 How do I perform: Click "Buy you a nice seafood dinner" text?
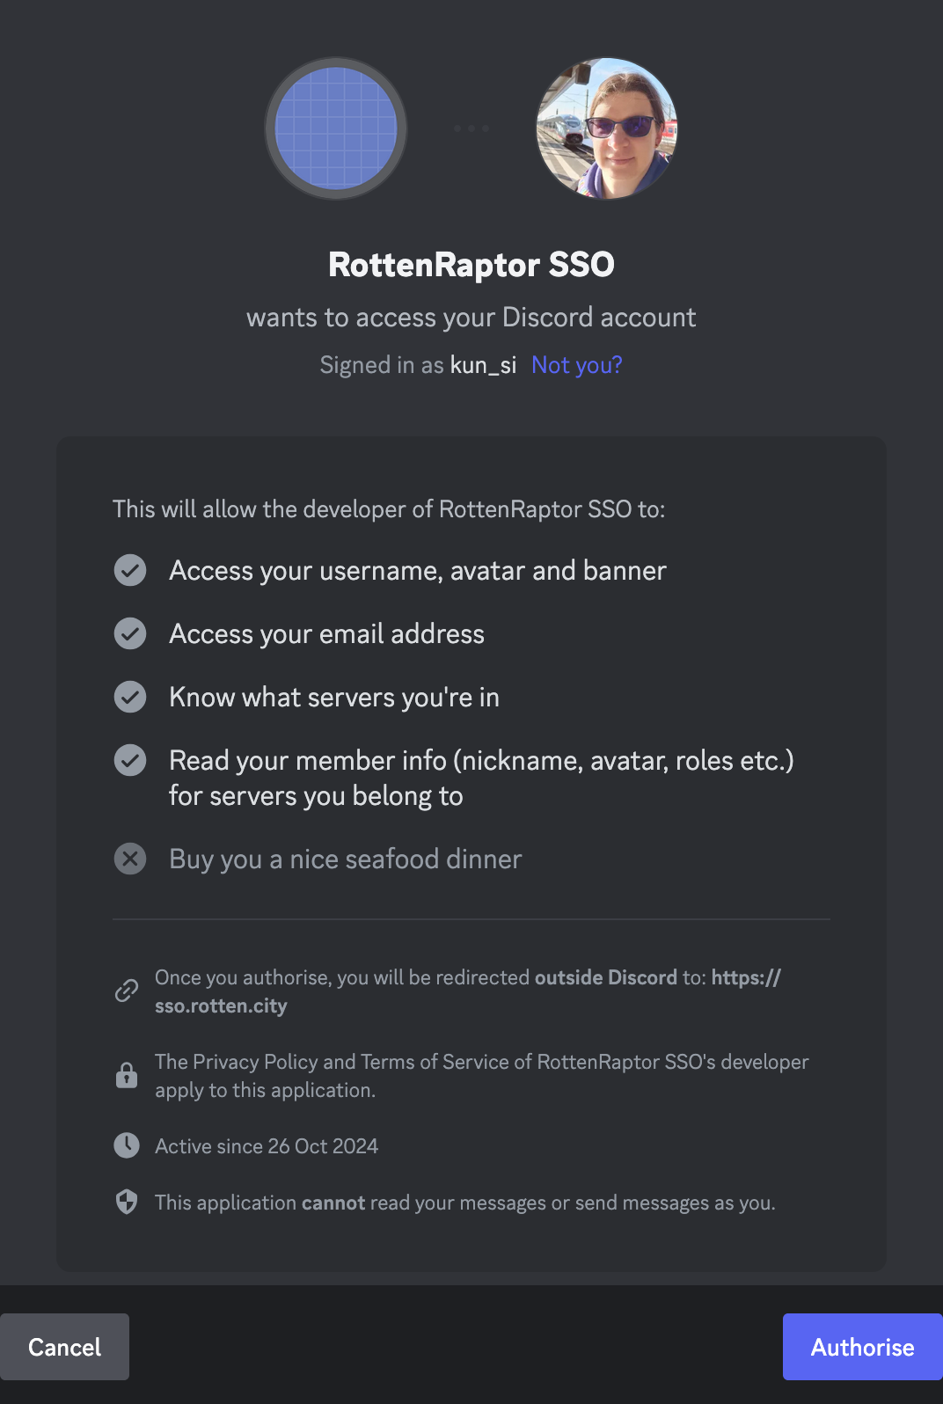coord(345,859)
